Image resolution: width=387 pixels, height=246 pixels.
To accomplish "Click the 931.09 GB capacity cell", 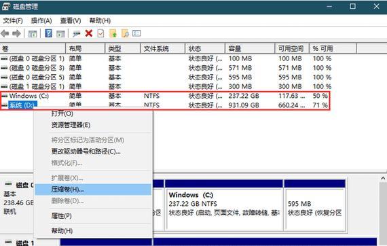I will pos(244,105).
